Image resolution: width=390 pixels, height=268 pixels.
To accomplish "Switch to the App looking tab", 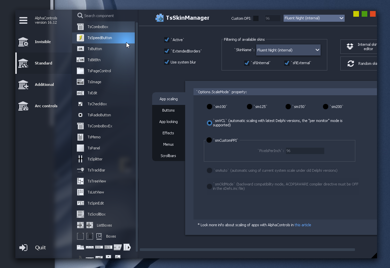I will coord(168,122).
